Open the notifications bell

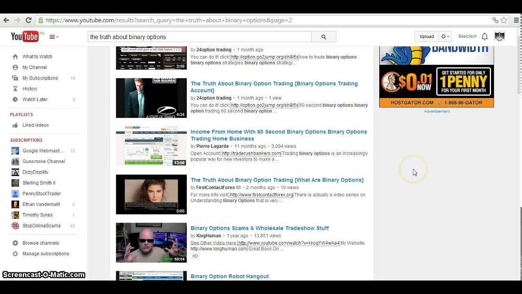pyautogui.click(x=484, y=36)
